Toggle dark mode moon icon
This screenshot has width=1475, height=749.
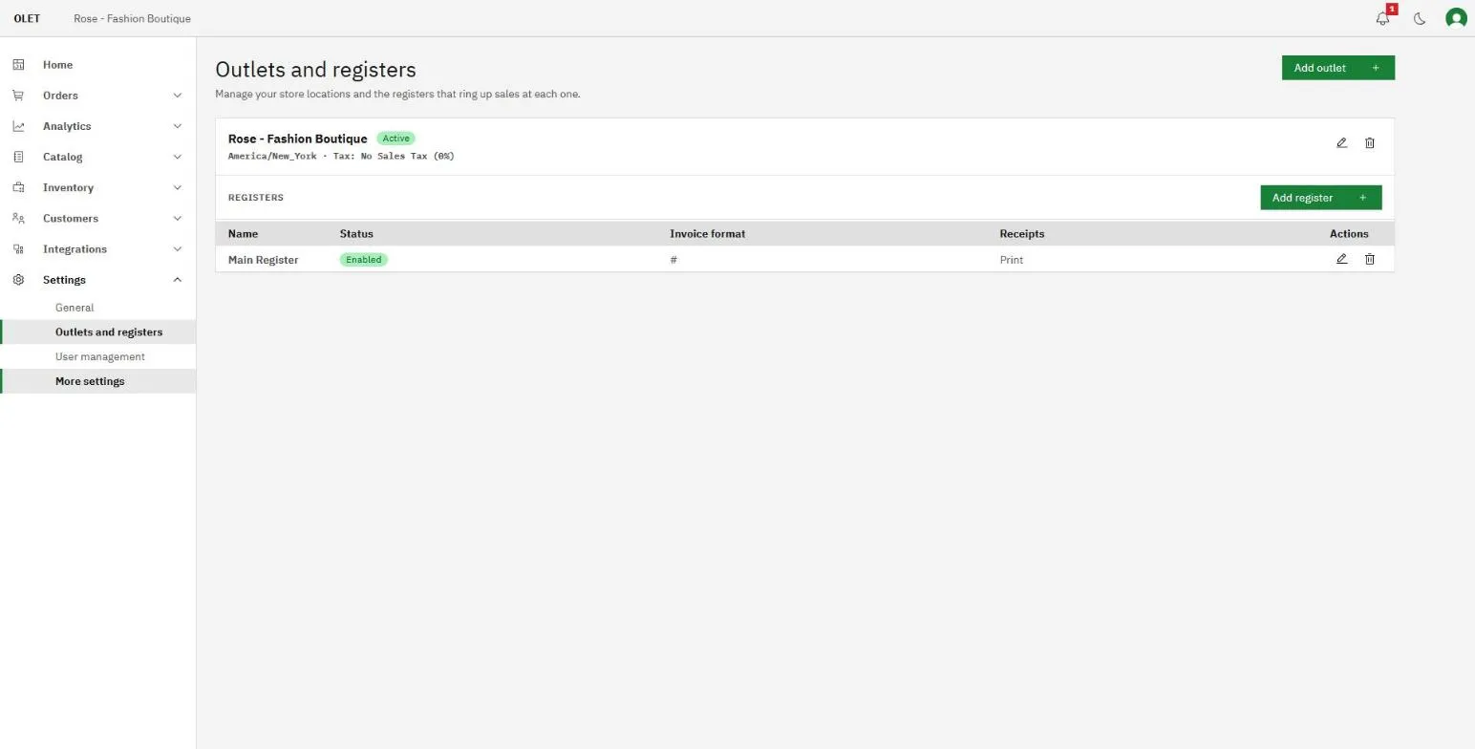1420,18
